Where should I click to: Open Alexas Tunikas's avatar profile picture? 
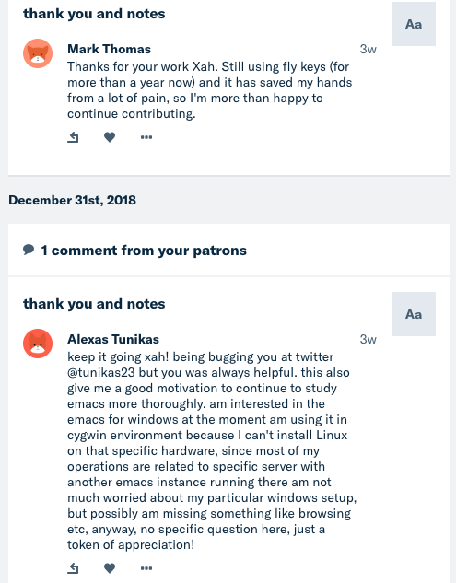pos(38,344)
